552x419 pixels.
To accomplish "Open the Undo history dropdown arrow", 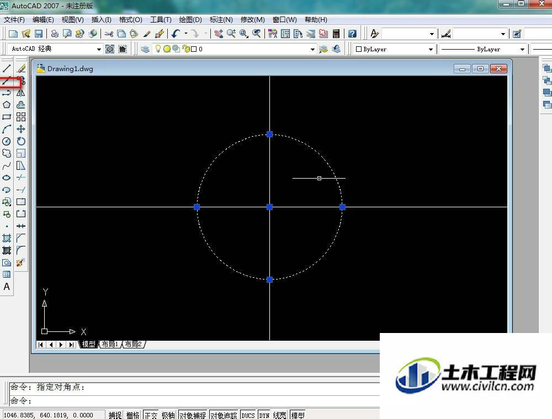I will 186,34.
